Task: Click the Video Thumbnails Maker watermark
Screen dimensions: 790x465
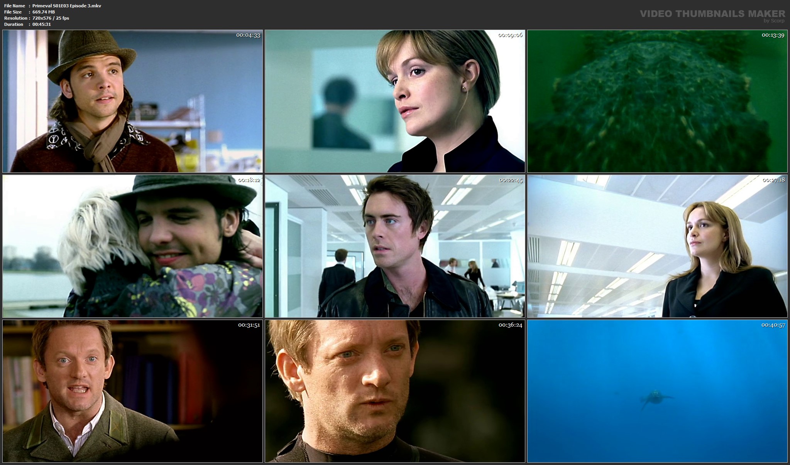Action: point(712,14)
